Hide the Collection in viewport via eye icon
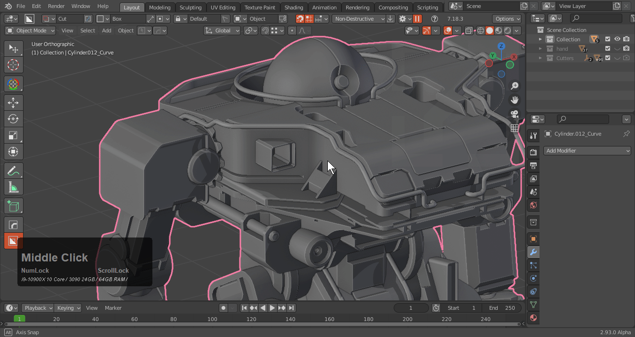Screen dimensions: 635x337 (x=617, y=39)
